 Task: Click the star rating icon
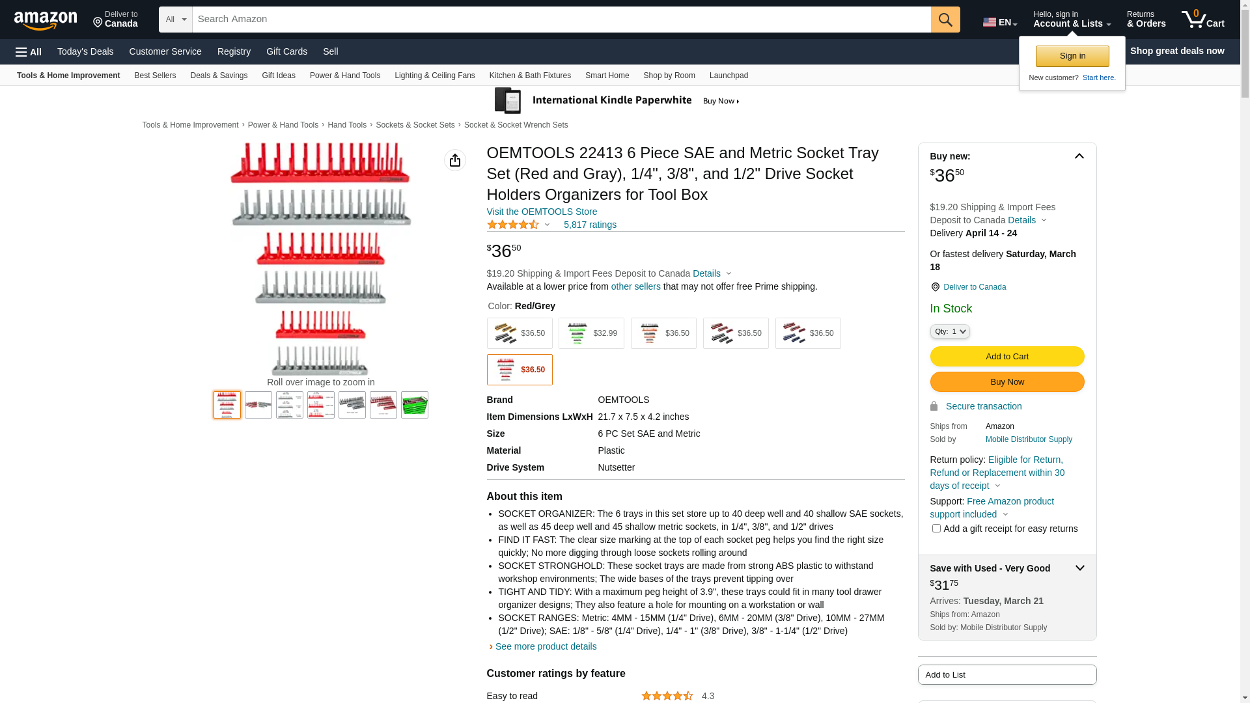[513, 225]
